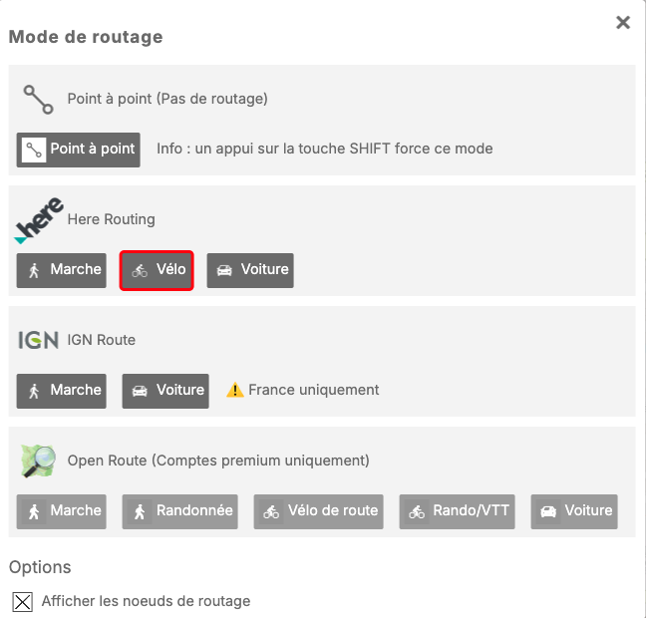Click the car icon in IGN Voiture

click(140, 392)
